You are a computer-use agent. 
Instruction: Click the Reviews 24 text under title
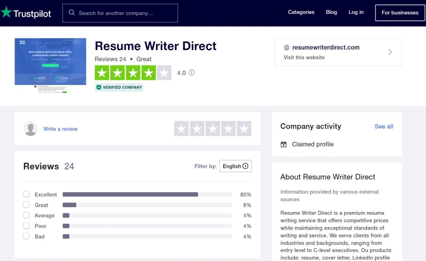110,59
